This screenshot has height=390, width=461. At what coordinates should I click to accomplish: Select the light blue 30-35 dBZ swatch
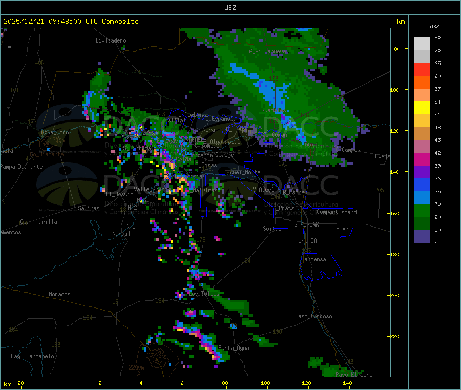[422, 198]
